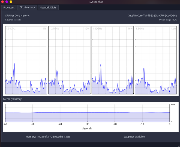Viewport: 180px width, 147px height.
Task: Click the SysMonitor window title
Action: [x=96, y=2]
